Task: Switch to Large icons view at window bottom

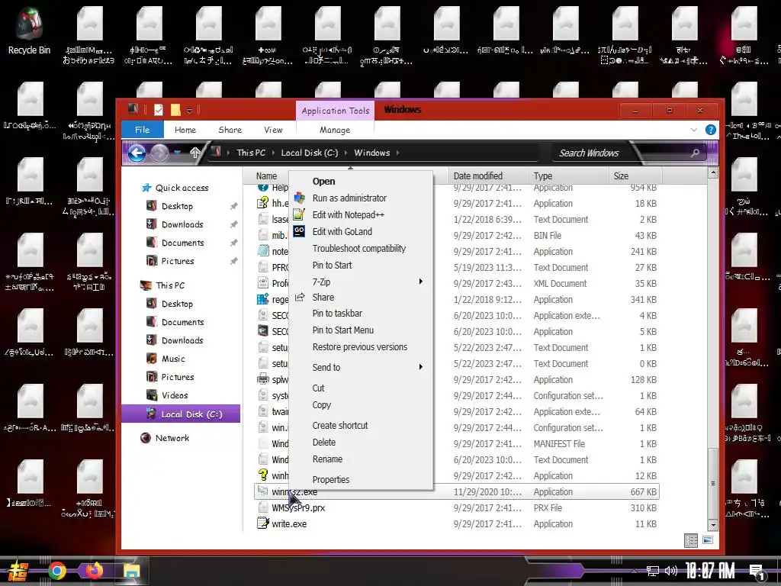Action: pyautogui.click(x=707, y=540)
